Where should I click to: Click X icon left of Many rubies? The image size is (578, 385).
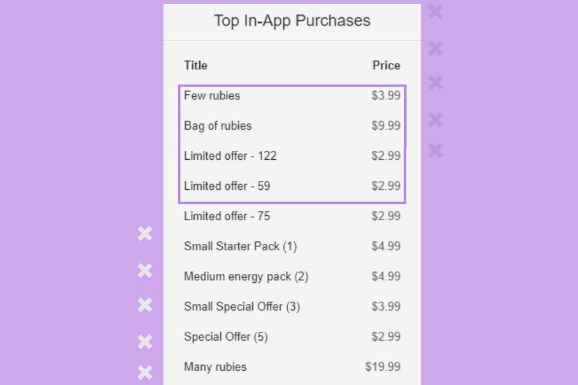pyautogui.click(x=145, y=372)
